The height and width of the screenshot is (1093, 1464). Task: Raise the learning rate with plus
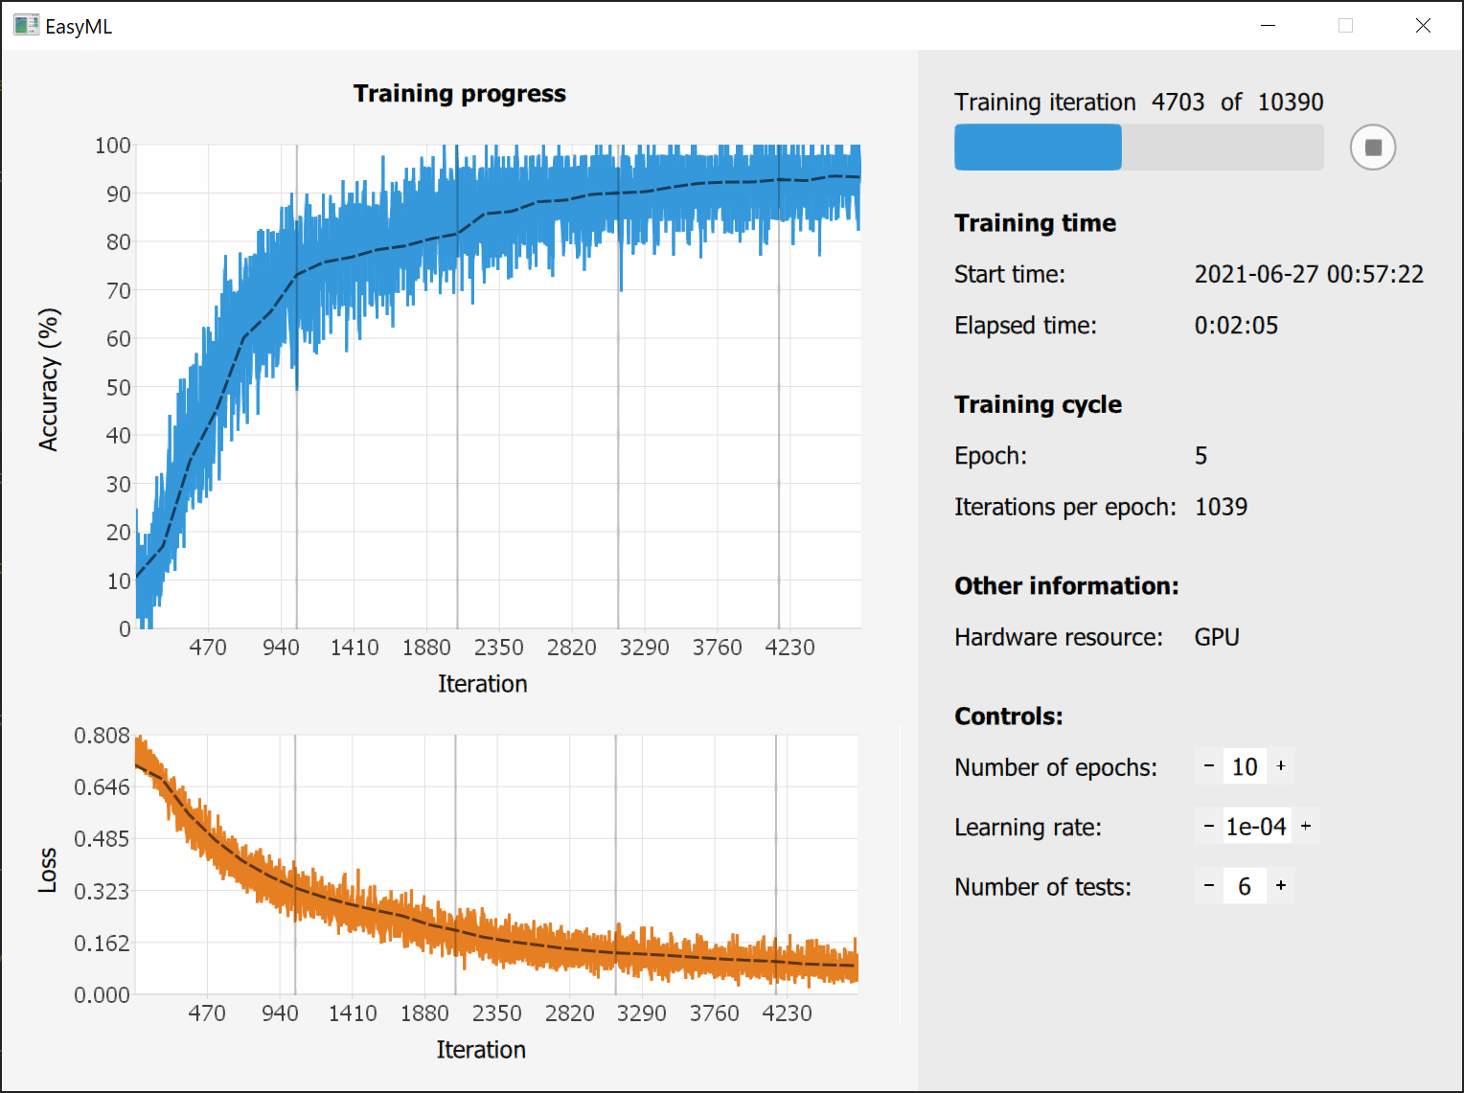click(x=1306, y=826)
